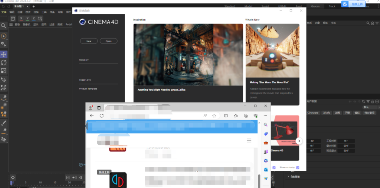Click the redo arrow in Cinema 4D
Viewport: 380px width, 188px height.
[x=9, y=6]
